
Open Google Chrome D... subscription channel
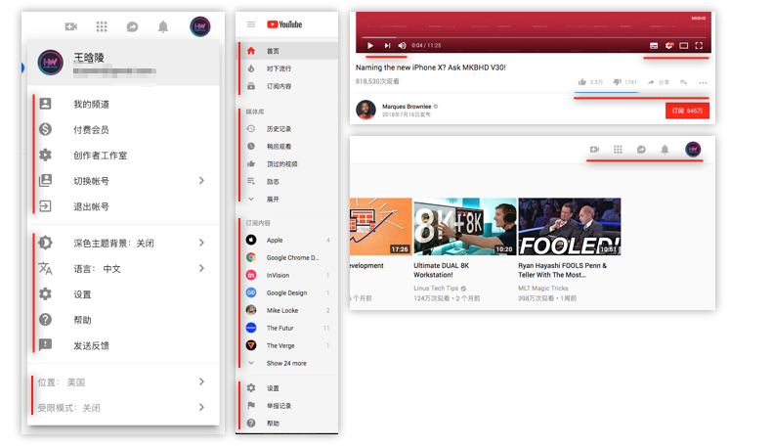(x=287, y=257)
